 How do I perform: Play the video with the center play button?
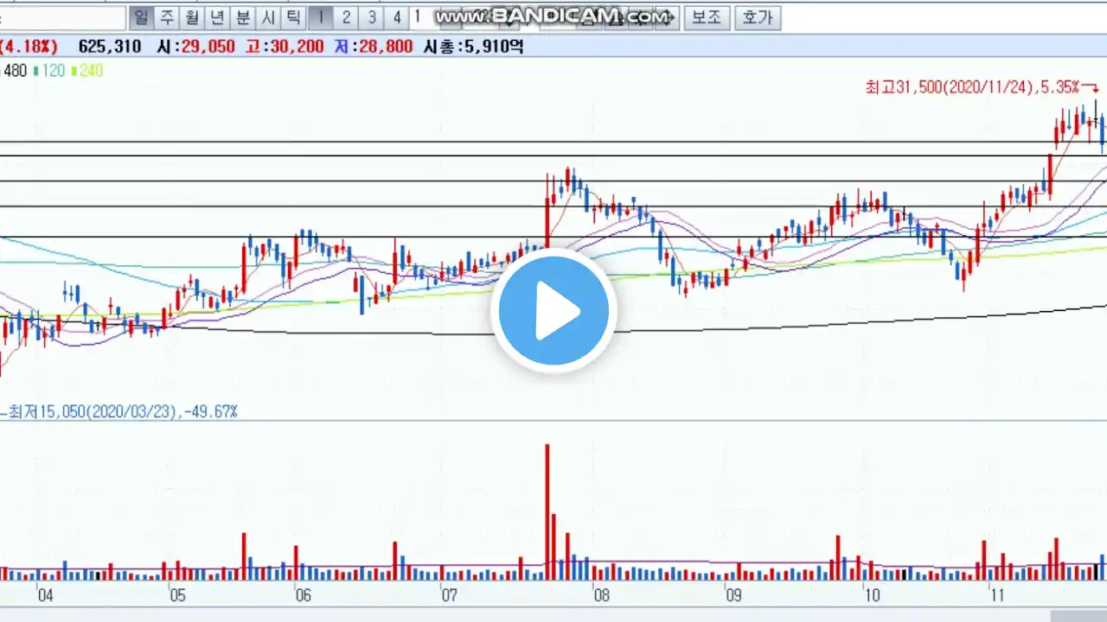(x=553, y=311)
